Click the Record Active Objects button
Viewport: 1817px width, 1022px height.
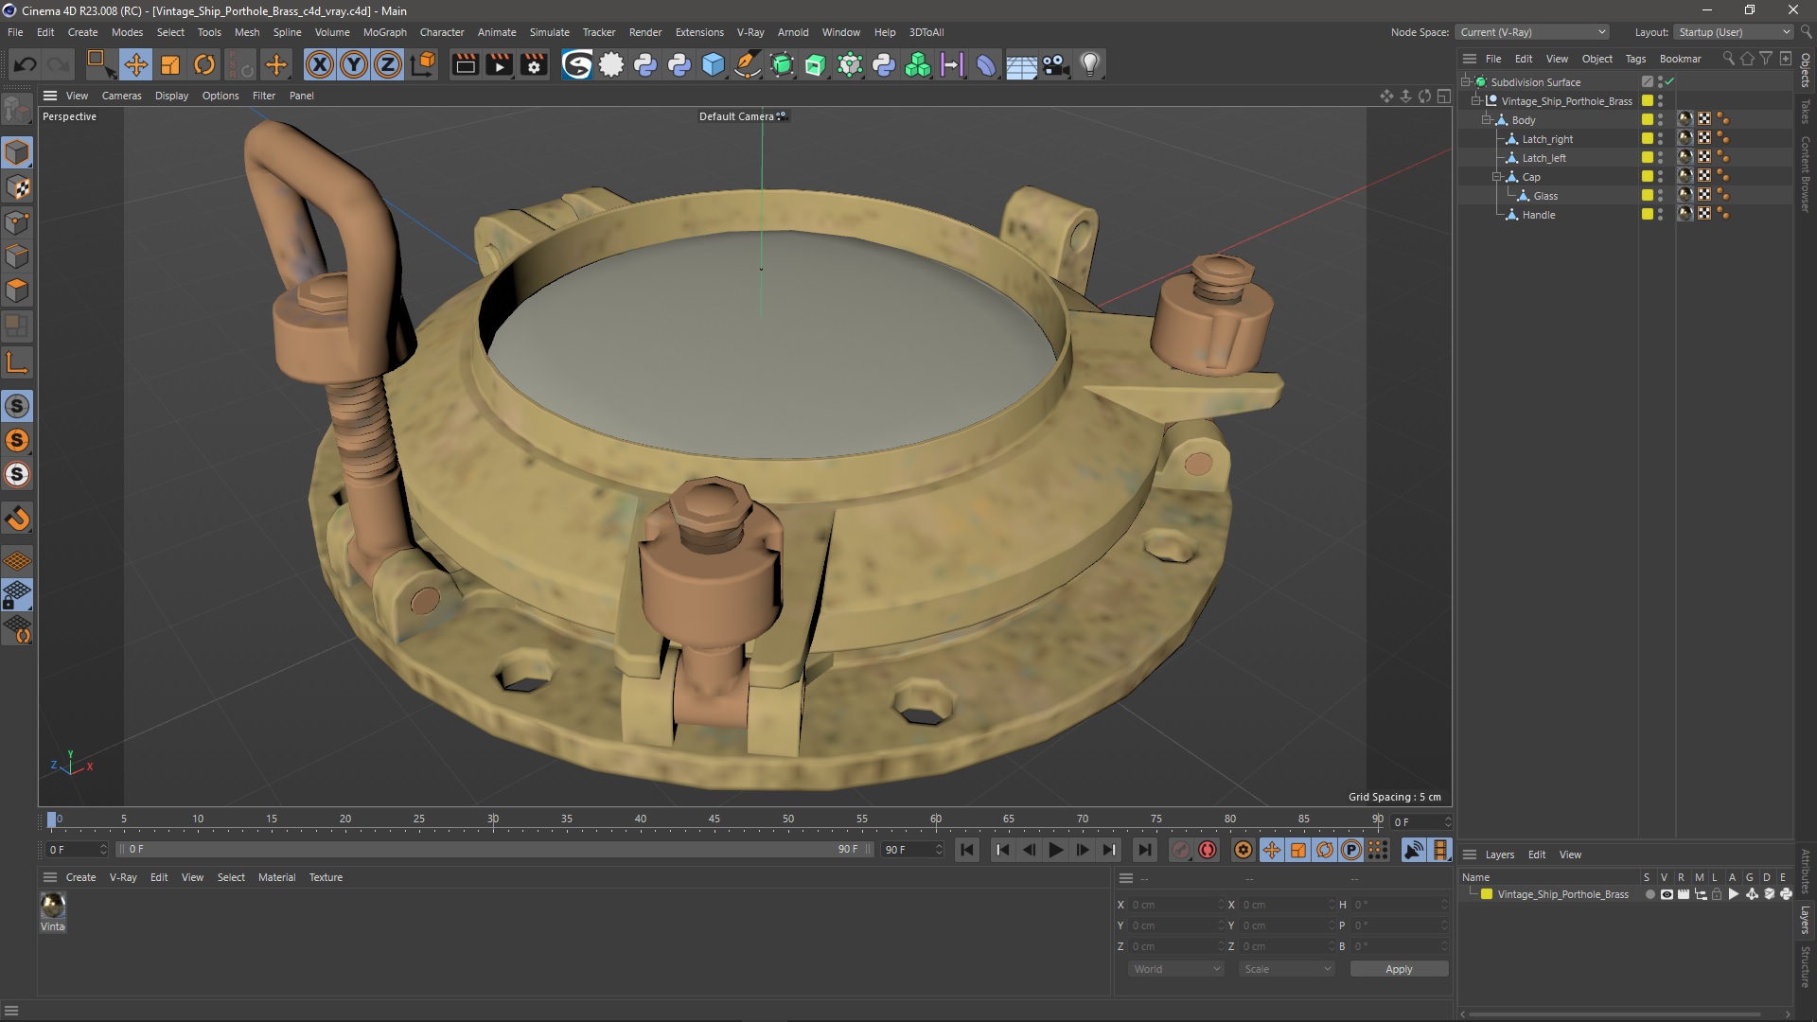coord(1180,850)
